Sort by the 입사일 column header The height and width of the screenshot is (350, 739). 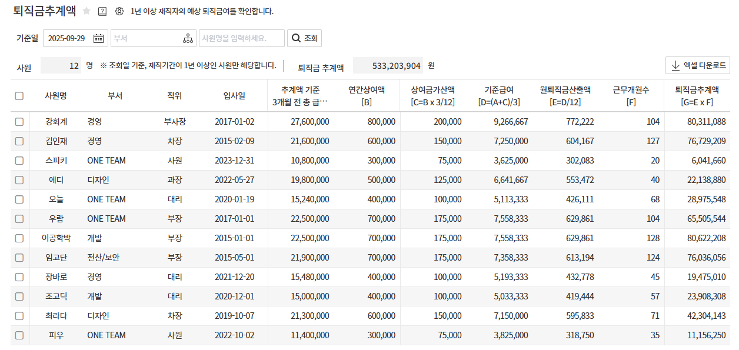click(x=234, y=96)
